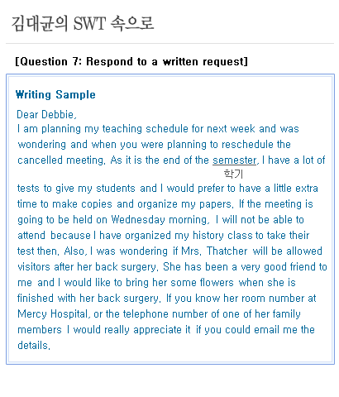Click the Writing Sample heading
Viewport: 339px width, 397px height.
pos(55,94)
